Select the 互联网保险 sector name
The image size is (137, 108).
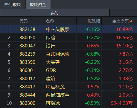(x=58, y=54)
